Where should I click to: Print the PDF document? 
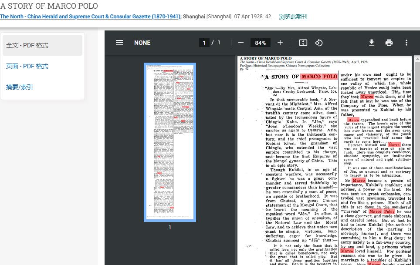click(389, 43)
